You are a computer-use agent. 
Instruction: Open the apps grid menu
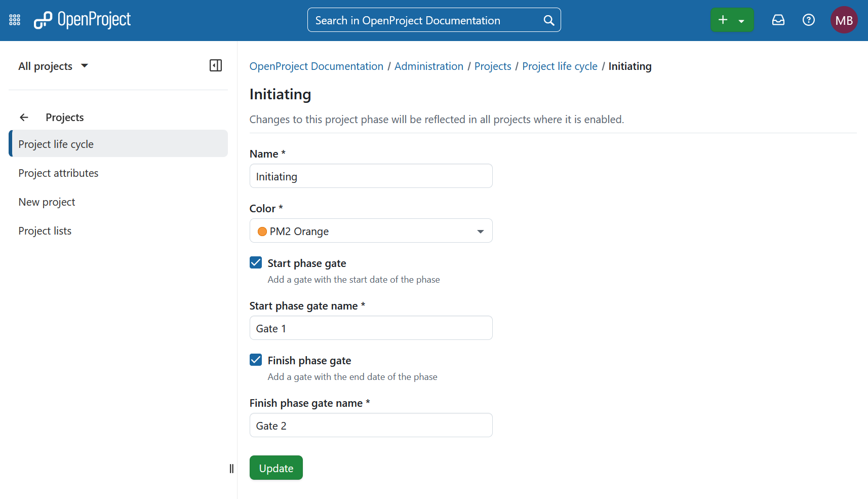tap(14, 20)
